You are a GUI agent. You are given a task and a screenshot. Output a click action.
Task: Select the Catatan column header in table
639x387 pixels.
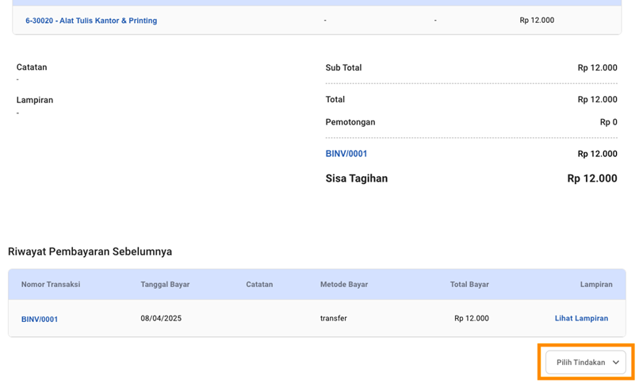259,284
